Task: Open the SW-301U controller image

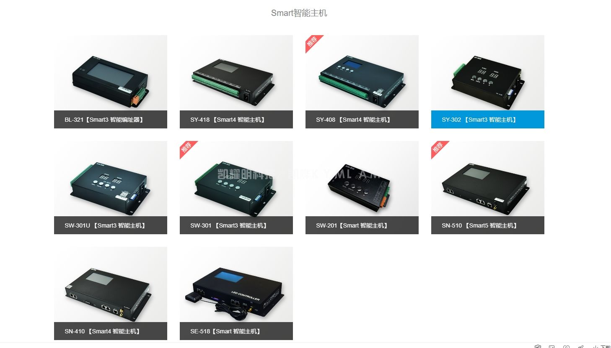Action: pos(111,179)
